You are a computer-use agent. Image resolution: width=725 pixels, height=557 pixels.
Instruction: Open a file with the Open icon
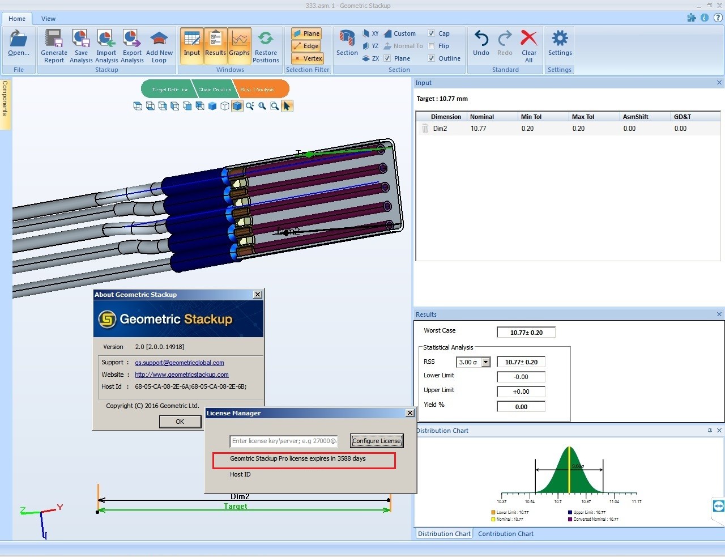point(19,44)
